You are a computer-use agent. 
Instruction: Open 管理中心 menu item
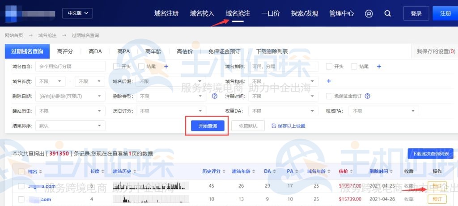click(x=341, y=13)
